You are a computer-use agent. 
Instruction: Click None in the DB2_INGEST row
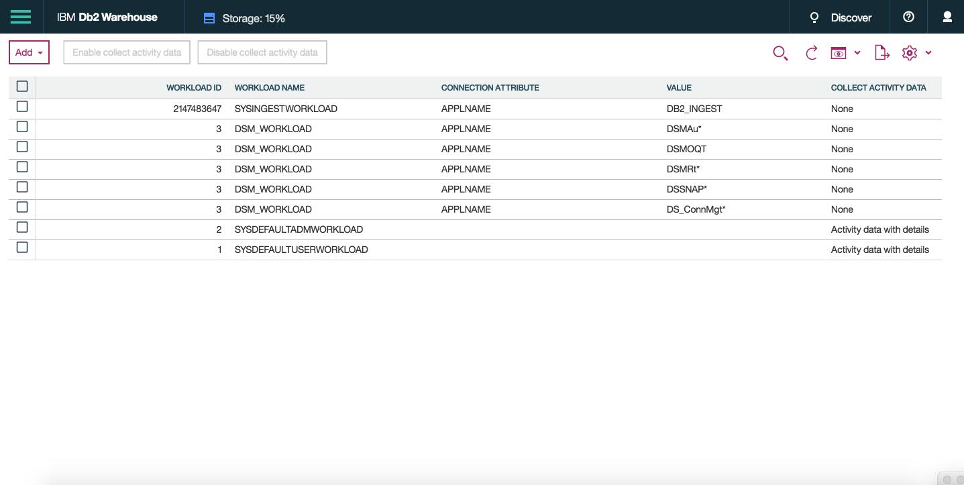[842, 109]
